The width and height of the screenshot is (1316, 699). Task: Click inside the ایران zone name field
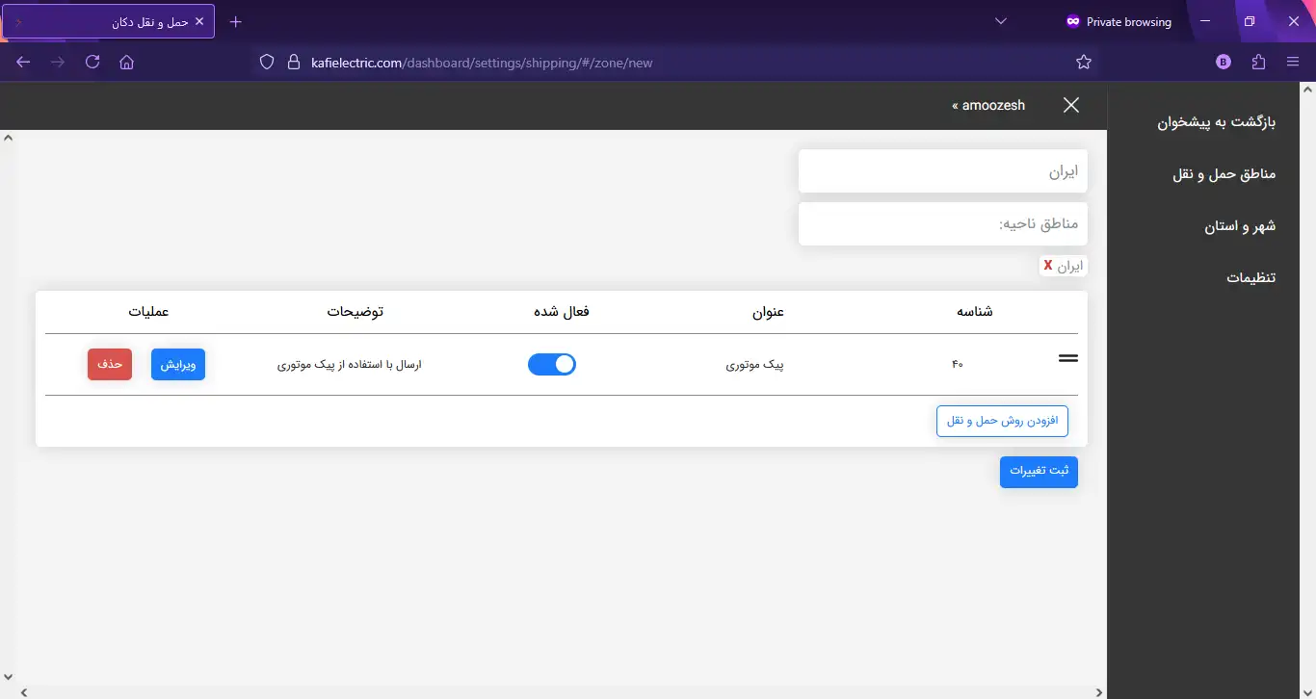click(x=942, y=170)
